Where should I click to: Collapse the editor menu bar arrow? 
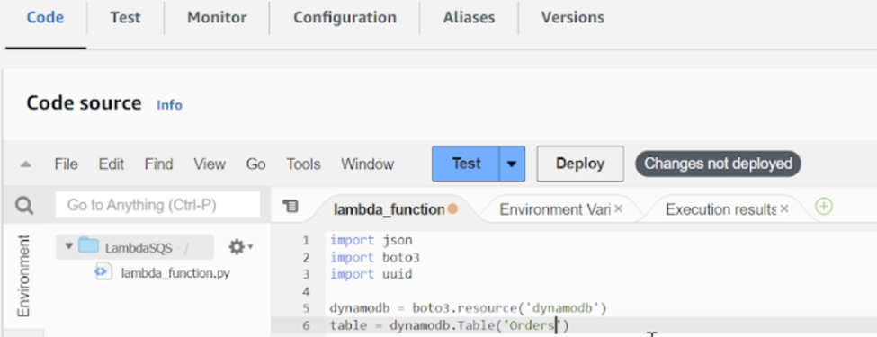(26, 164)
